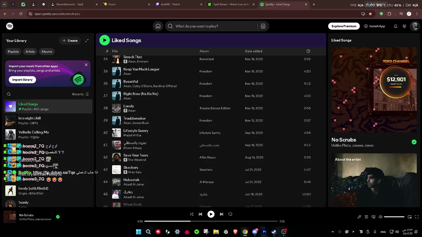This screenshot has height=237, width=422.
Task: Pause the current song in player bar
Action: 211,214
